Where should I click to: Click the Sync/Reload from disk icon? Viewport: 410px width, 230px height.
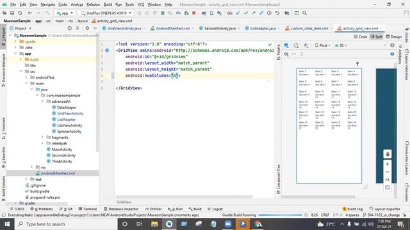tap(20, 13)
